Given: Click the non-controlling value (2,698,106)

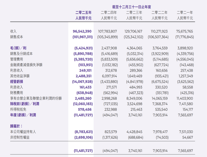Looking at the screenshot, I should pos(83,138).
